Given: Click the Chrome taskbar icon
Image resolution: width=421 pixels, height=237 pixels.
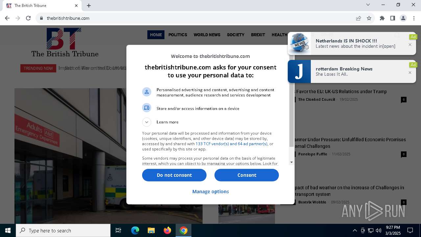Looking at the screenshot, I should (184, 230).
